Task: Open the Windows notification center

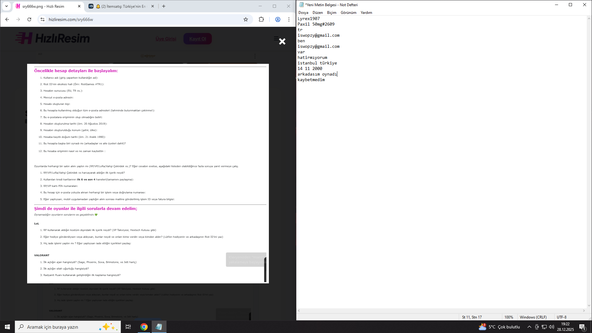Action: pyautogui.click(x=582, y=327)
